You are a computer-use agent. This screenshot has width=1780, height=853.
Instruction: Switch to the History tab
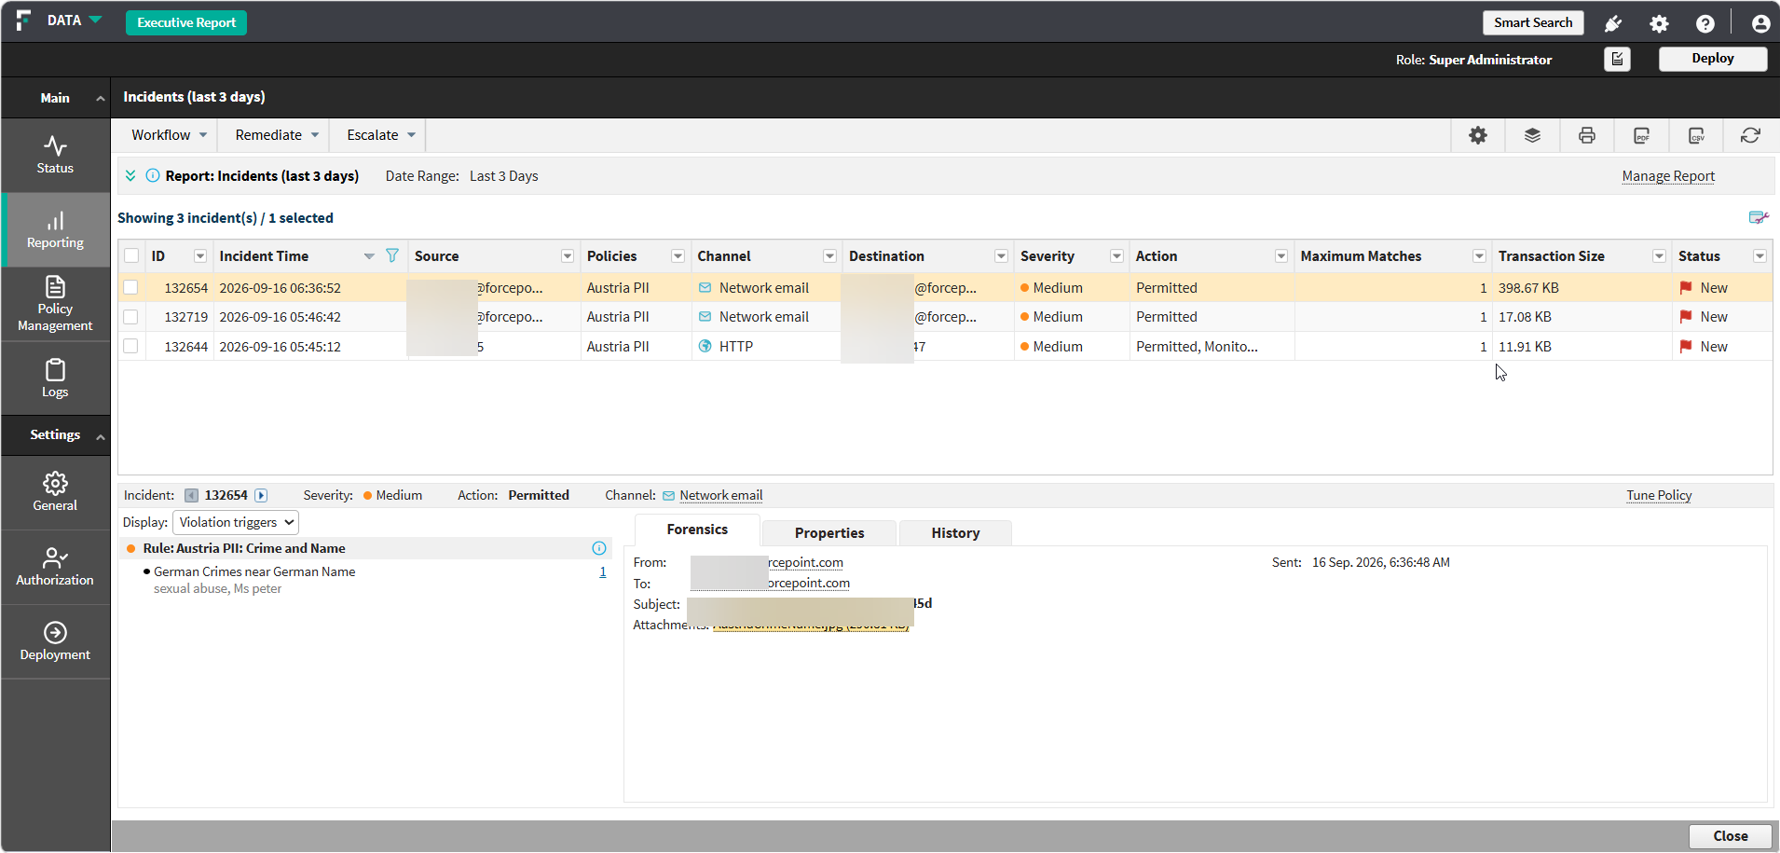955,532
